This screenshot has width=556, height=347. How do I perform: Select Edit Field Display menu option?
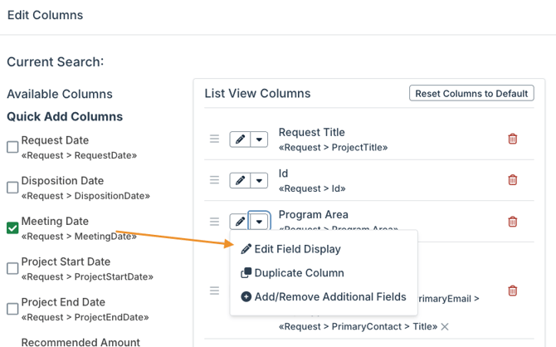[297, 249]
